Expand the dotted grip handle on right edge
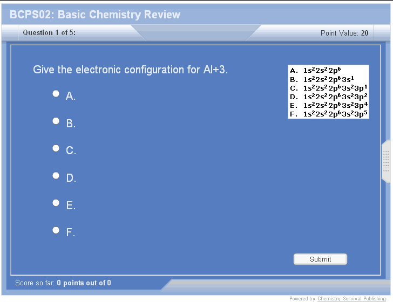Screen dimensions: 393x302 click(x=386, y=161)
